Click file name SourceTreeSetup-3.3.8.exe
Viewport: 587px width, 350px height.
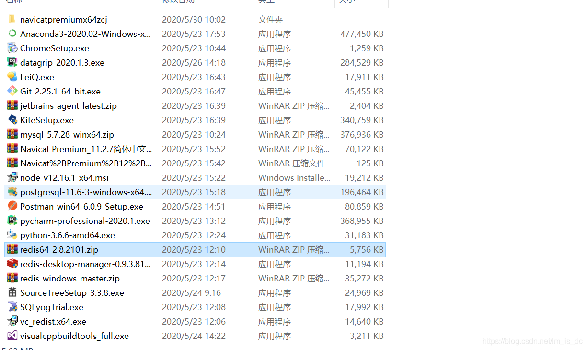(72, 293)
